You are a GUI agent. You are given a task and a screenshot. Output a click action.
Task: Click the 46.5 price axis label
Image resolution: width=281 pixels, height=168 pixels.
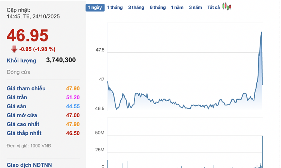tap(99, 108)
